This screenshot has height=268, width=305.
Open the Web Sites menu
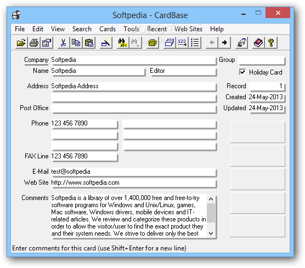188,29
